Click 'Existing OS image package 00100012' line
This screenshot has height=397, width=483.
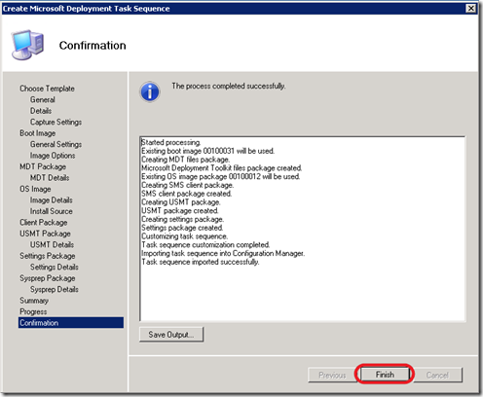220,176
